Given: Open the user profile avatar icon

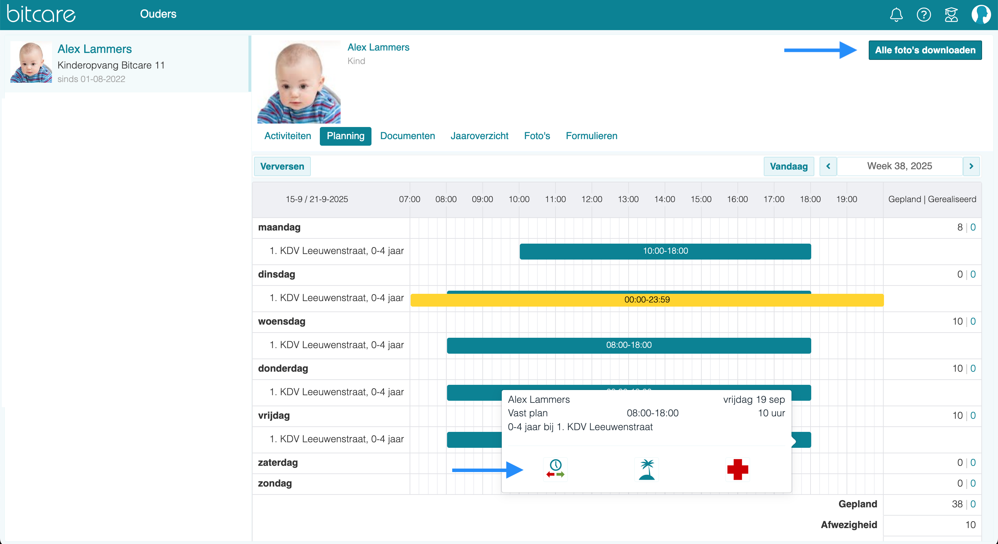Looking at the screenshot, I should pyautogui.click(x=981, y=15).
